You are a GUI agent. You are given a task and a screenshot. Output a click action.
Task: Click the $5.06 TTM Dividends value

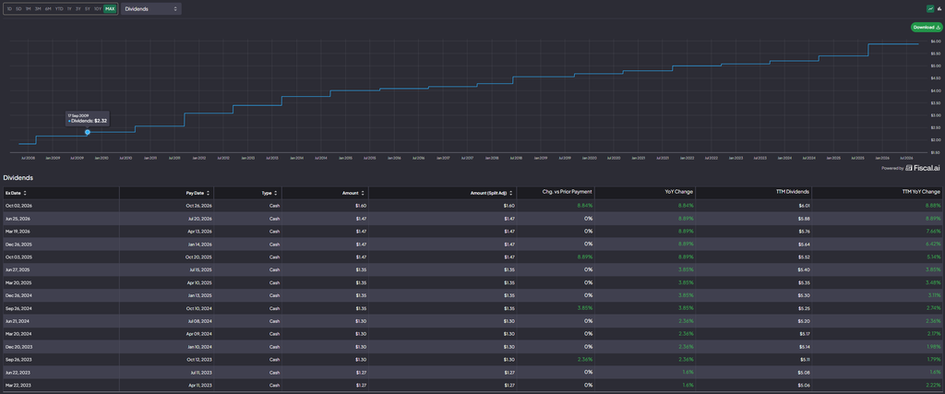point(805,385)
